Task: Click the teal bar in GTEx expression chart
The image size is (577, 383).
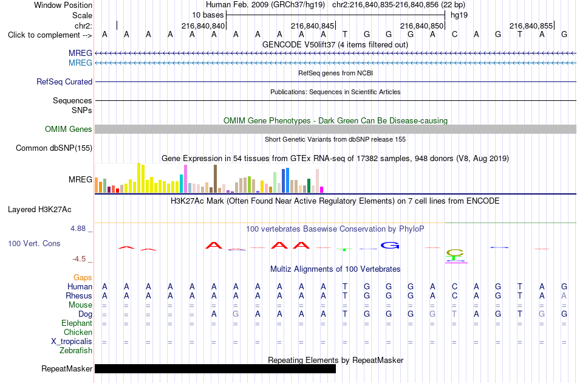Action: (181, 184)
